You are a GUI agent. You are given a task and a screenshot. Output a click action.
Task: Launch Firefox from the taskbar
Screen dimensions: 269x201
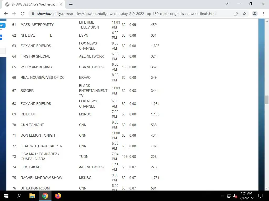[x=58, y=196]
